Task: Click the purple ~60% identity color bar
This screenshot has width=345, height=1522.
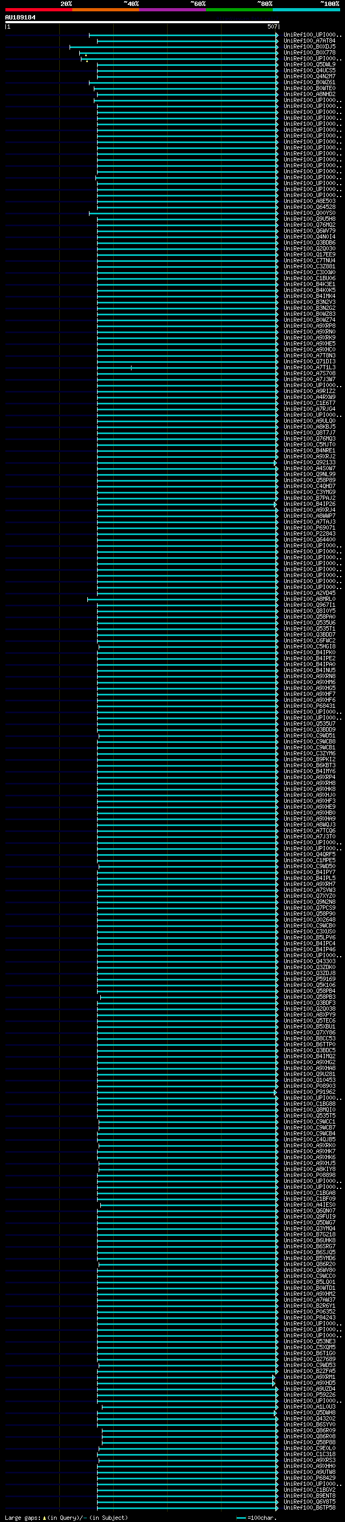Action: point(172,10)
